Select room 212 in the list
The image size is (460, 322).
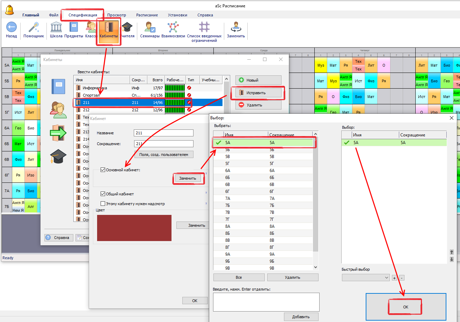tap(148, 110)
